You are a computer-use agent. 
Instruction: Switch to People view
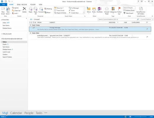[x=29, y=113]
